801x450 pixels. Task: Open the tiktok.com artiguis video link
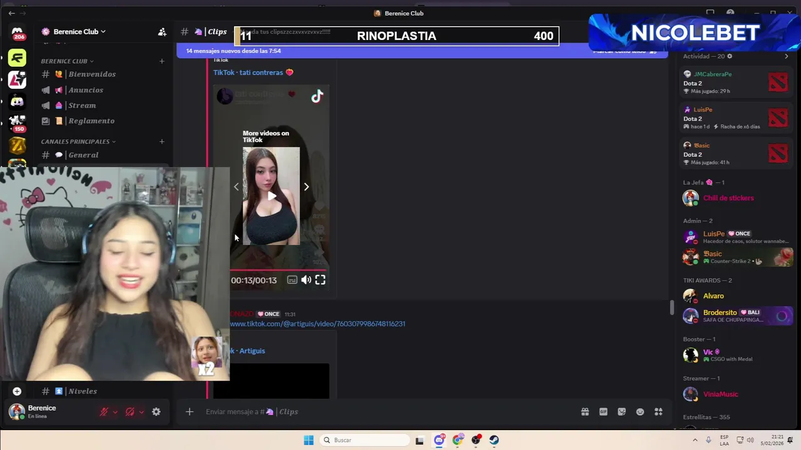317,324
